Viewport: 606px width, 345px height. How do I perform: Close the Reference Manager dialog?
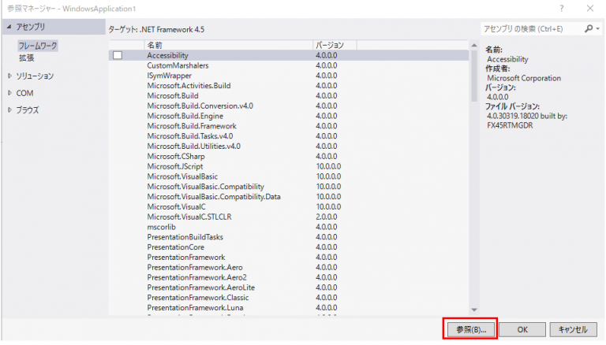point(590,8)
